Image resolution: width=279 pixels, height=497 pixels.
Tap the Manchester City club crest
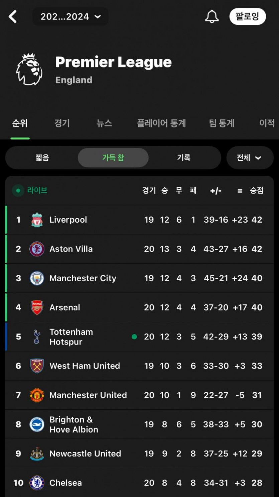click(37, 278)
